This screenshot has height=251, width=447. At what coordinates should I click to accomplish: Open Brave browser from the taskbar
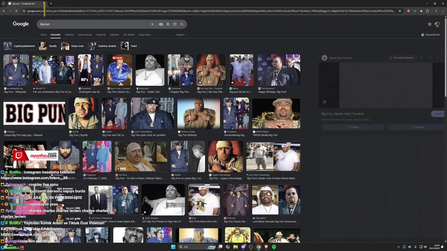tap(266, 247)
